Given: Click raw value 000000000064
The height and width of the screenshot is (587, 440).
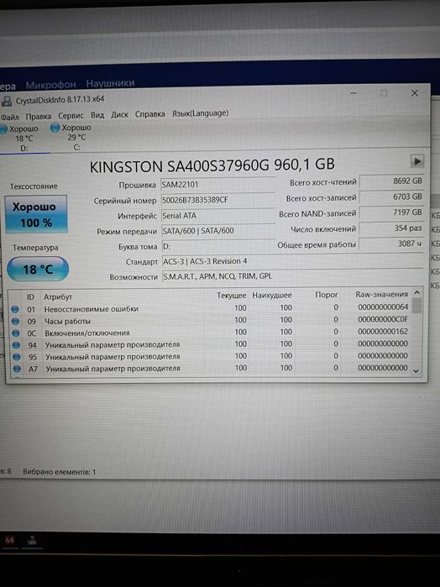Looking at the screenshot, I should click(383, 307).
